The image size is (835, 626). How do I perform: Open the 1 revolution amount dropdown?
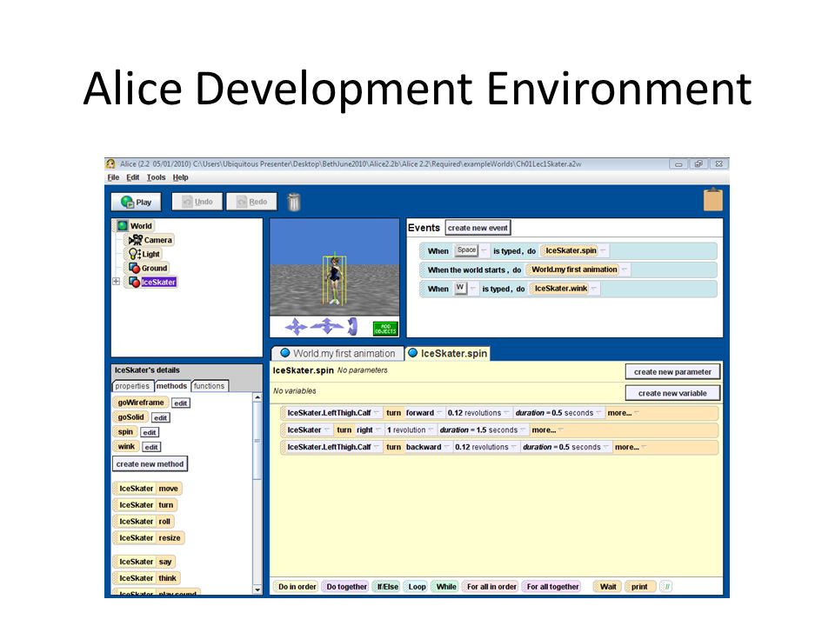tap(410, 430)
